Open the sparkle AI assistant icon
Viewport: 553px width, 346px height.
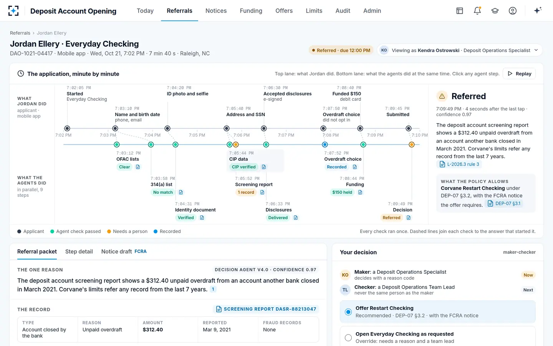coord(538,10)
